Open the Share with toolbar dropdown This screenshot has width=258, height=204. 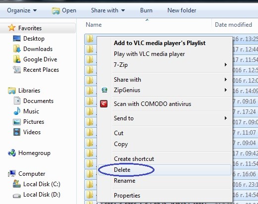108,10
